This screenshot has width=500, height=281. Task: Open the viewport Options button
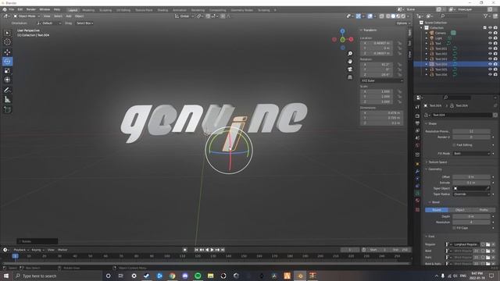[x=402, y=23]
